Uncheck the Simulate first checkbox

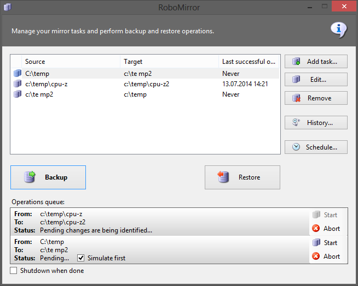tap(81, 258)
